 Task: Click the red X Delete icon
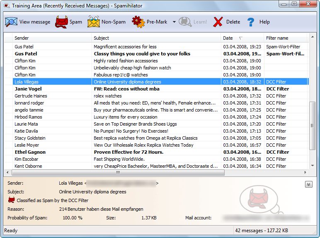coord(218,22)
